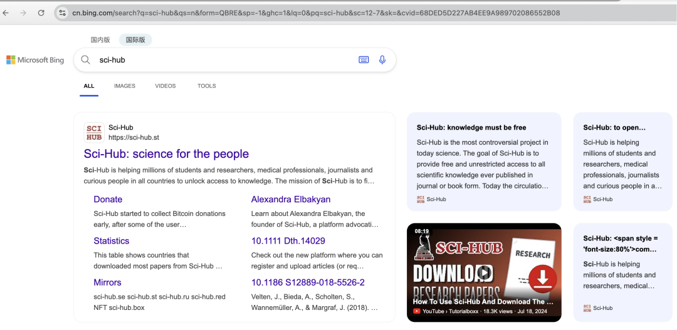Open the 10.1186 S12889-018-5526-2 sublink
Image resolution: width=677 pixels, height=330 pixels.
(x=308, y=282)
